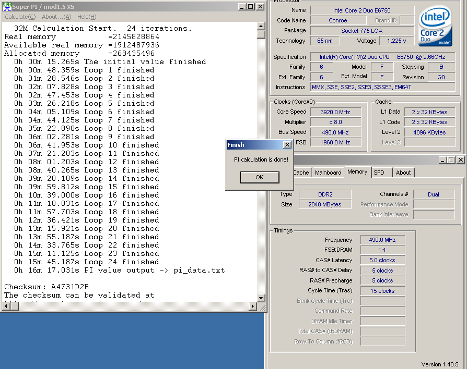Click the L1 Data value 2 x 32 KBytes
This screenshot has height=369, width=467.
click(429, 112)
